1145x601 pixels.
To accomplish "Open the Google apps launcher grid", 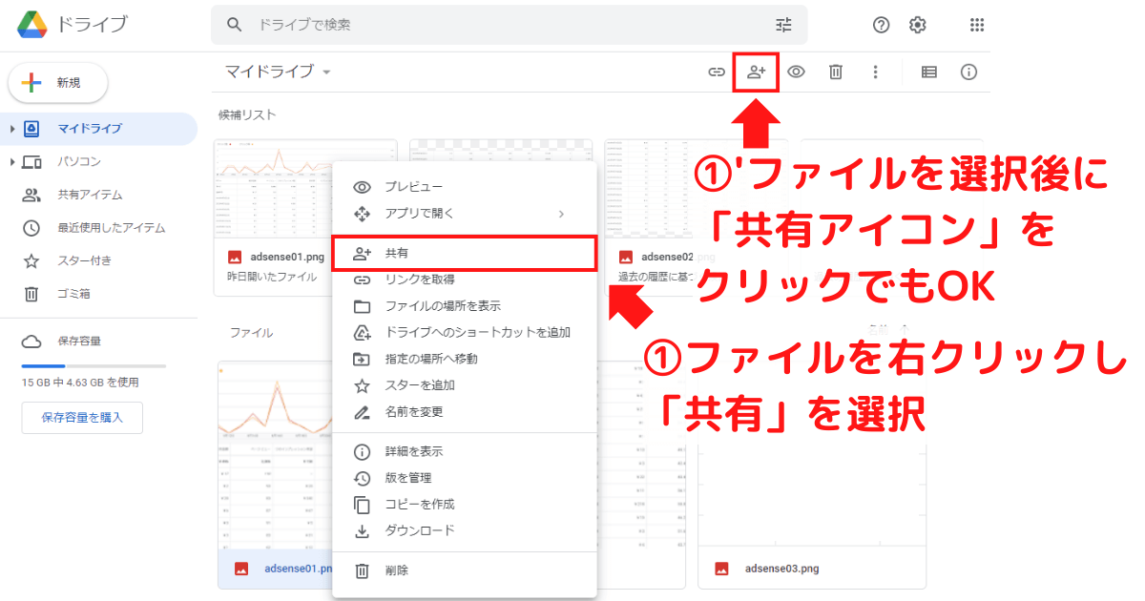I will pos(976,24).
